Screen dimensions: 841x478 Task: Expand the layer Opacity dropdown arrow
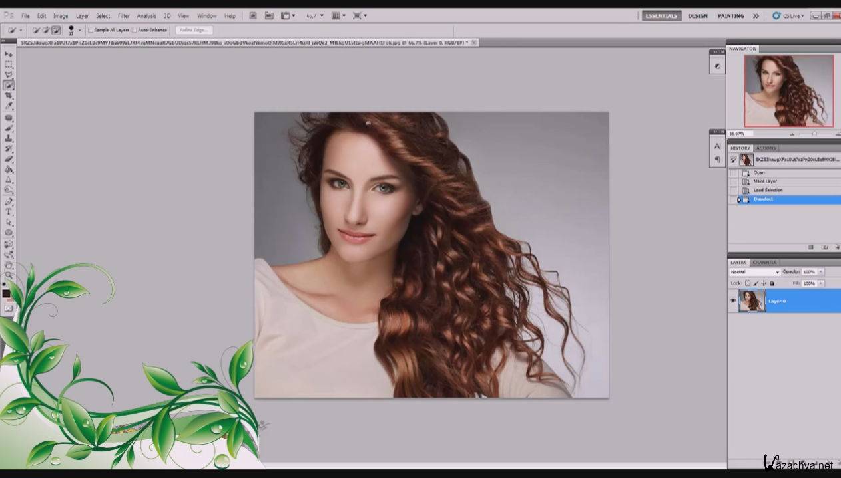pos(820,272)
